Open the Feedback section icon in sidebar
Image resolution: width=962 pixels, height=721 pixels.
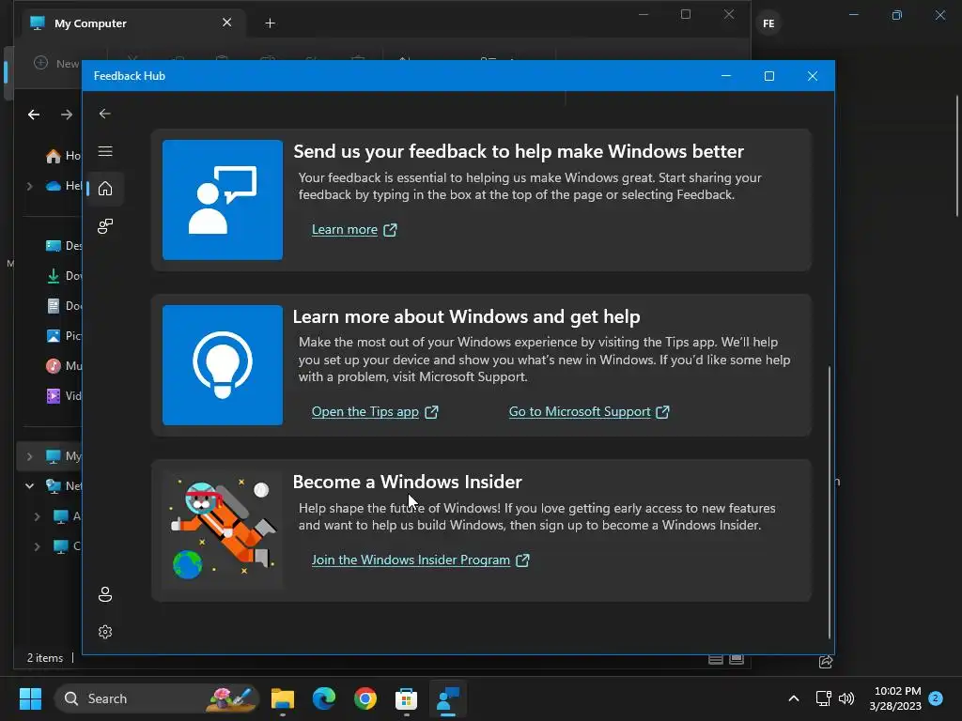coord(105,226)
